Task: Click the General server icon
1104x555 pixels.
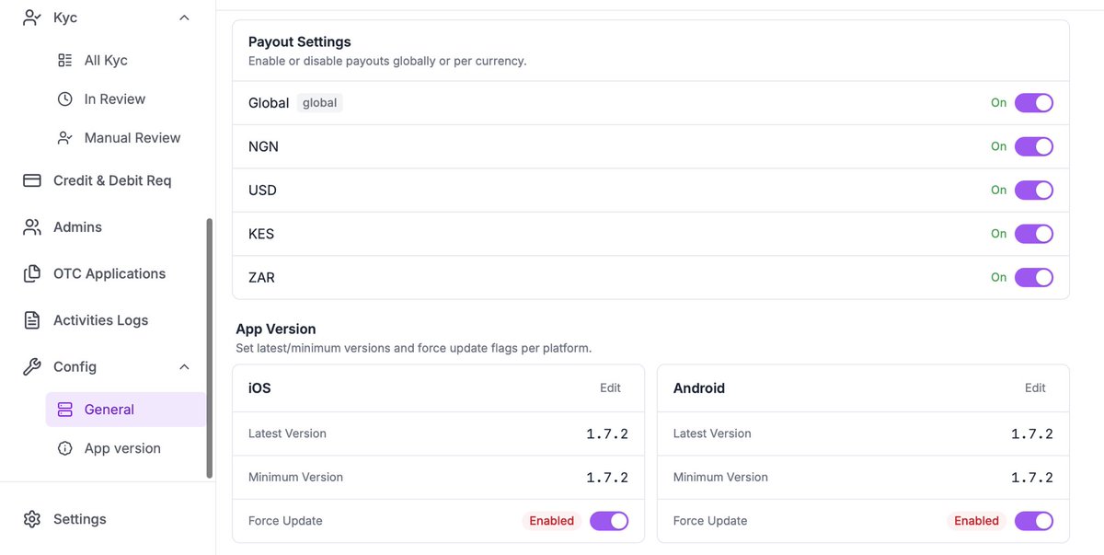Action: coord(64,410)
